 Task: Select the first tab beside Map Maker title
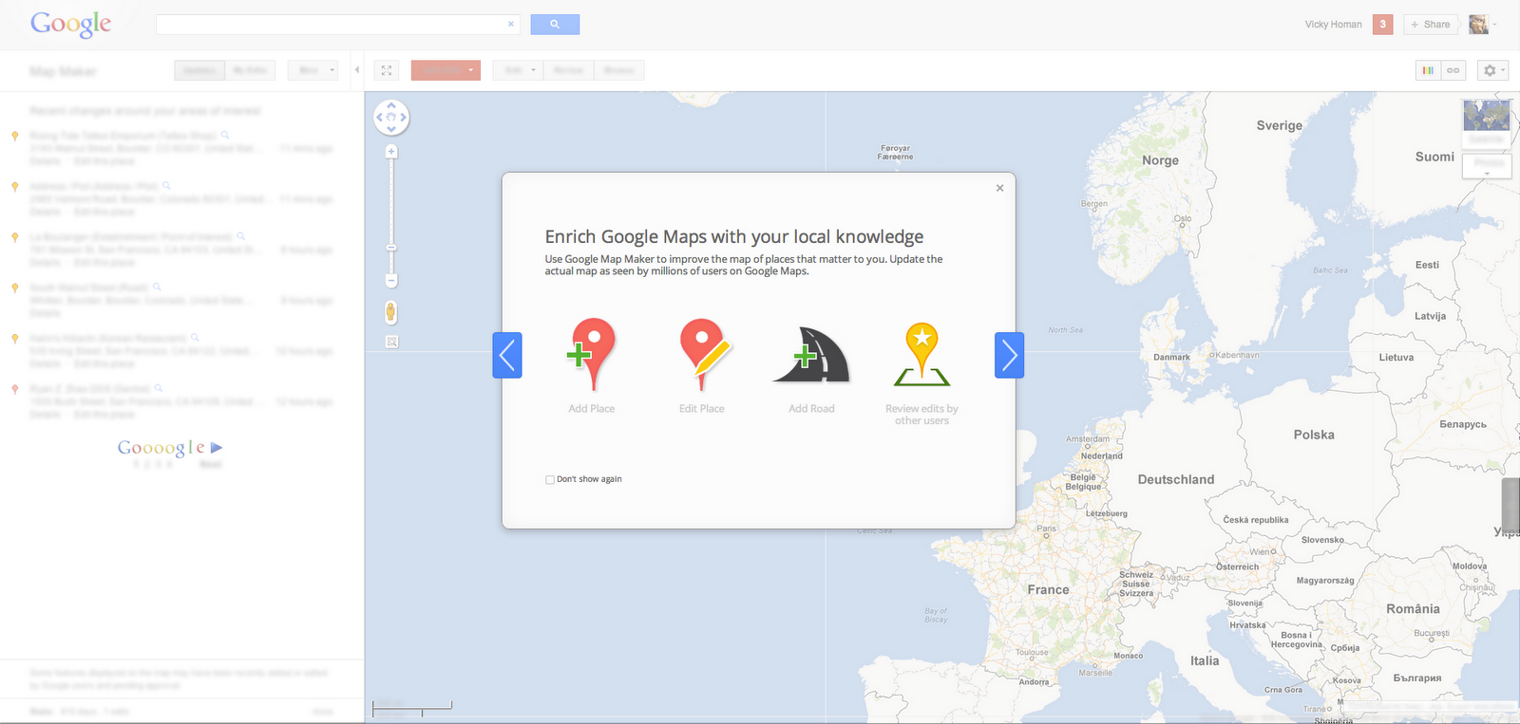click(x=199, y=70)
